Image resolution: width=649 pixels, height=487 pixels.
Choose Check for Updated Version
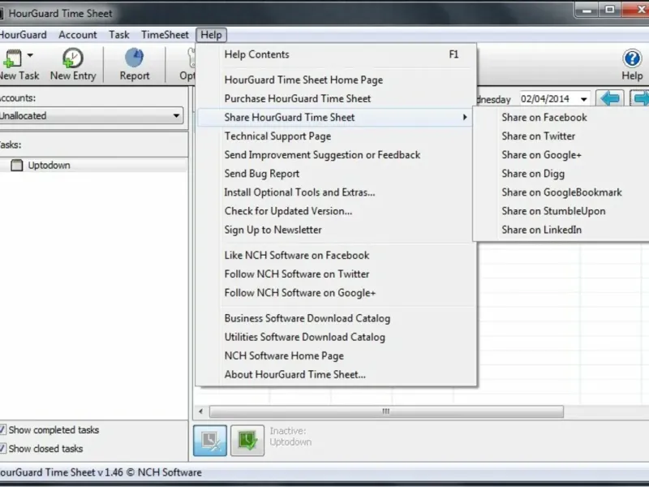(336, 211)
